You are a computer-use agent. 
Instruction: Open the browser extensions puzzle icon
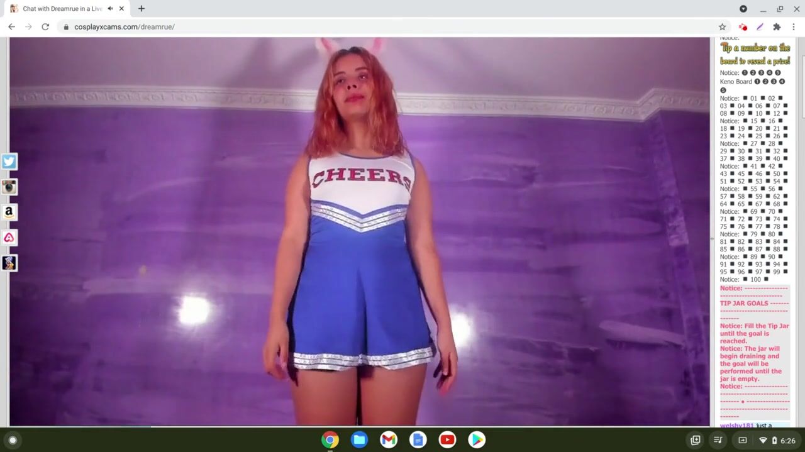(x=777, y=27)
